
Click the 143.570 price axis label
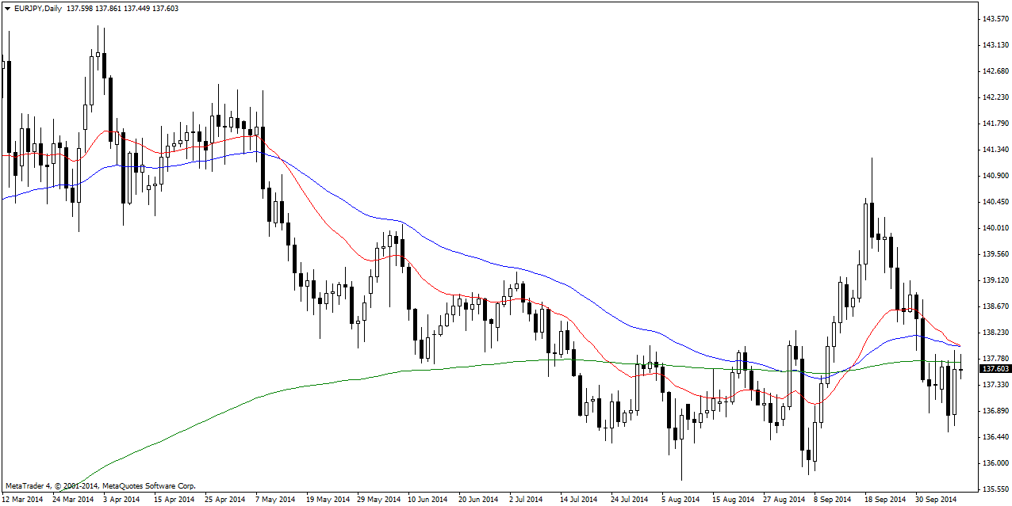(995, 18)
